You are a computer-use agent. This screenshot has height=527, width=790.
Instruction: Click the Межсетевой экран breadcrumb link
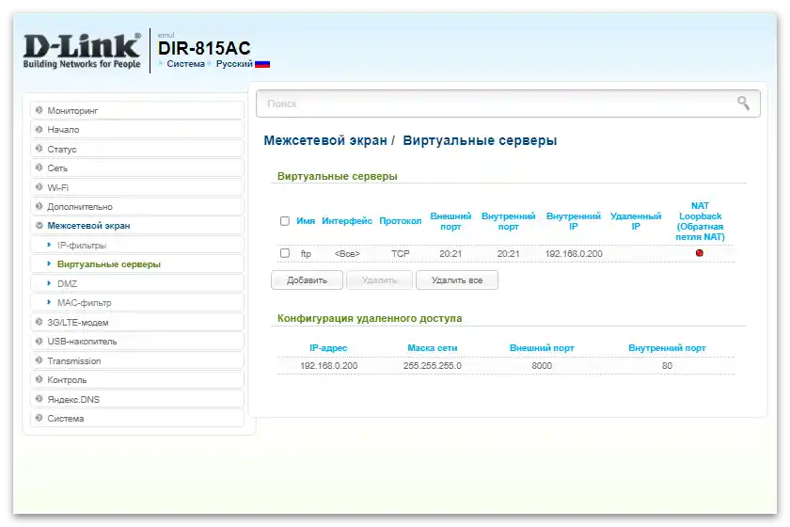325,140
